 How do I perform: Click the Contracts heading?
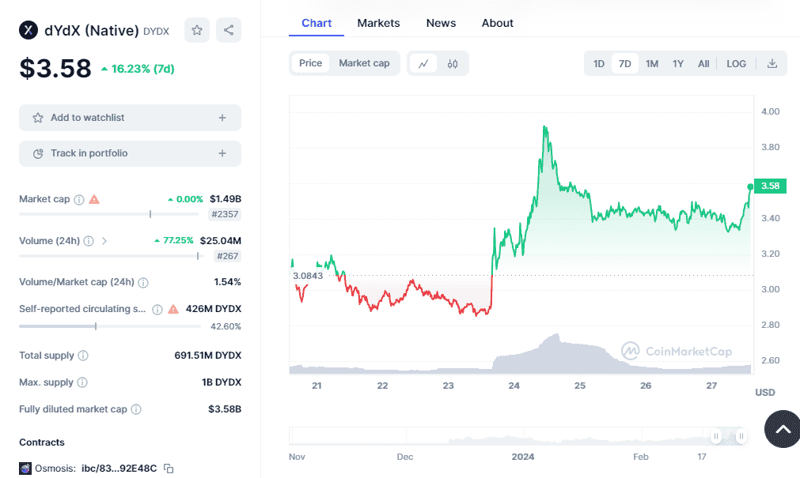(x=42, y=442)
